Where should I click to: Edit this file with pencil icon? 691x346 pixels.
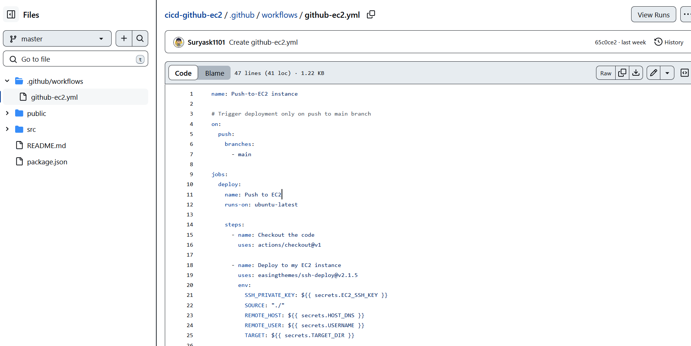(x=653, y=73)
